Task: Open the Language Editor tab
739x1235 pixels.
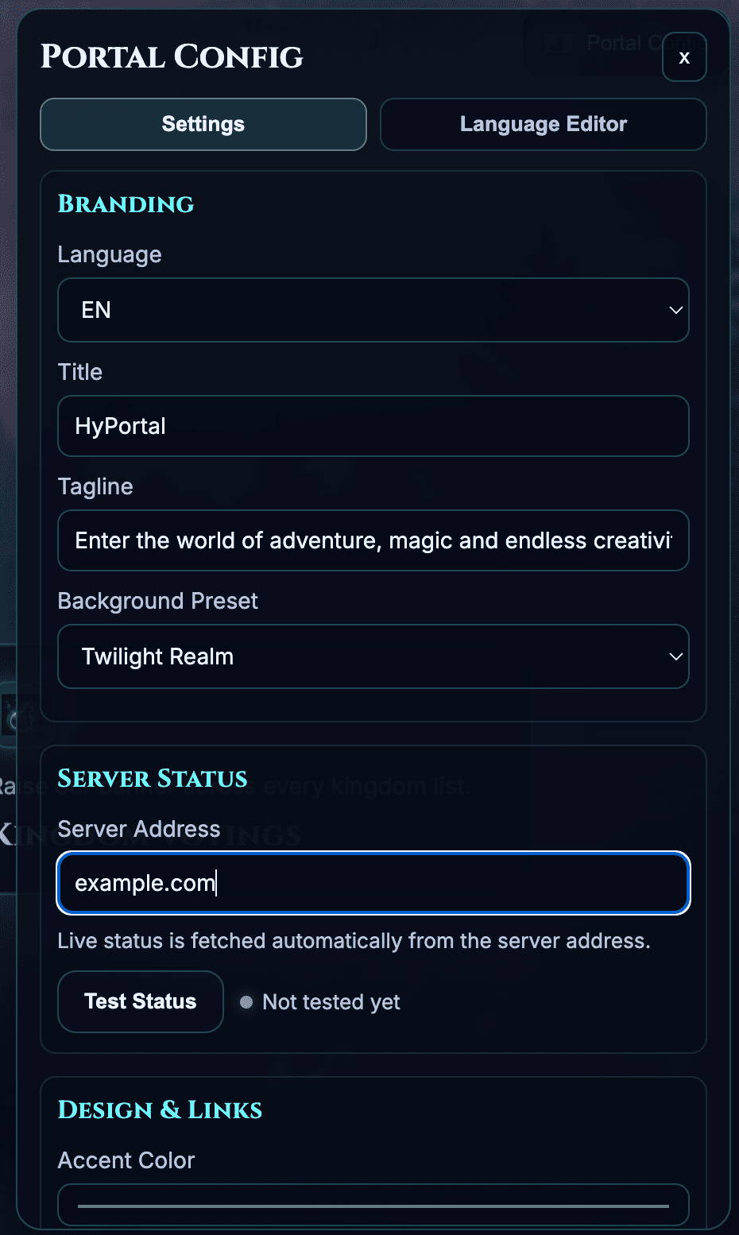Action: point(543,124)
